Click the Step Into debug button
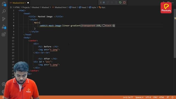Screen dimensions: 176x99 pos(112,2)
